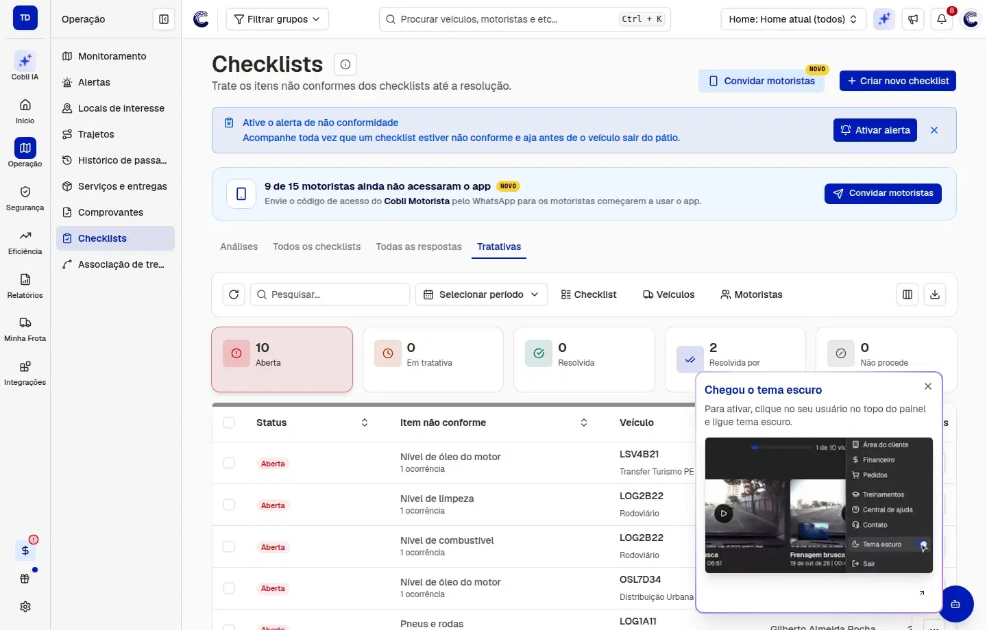
Task: Open Home atual (todos) selector
Action: 793,19
